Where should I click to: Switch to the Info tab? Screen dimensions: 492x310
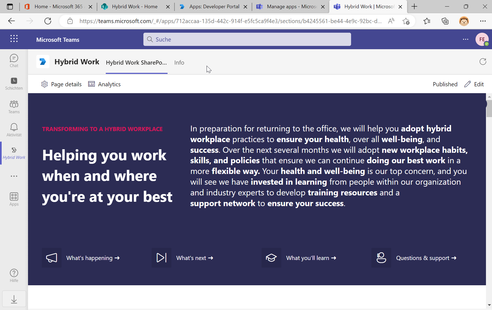point(179,62)
